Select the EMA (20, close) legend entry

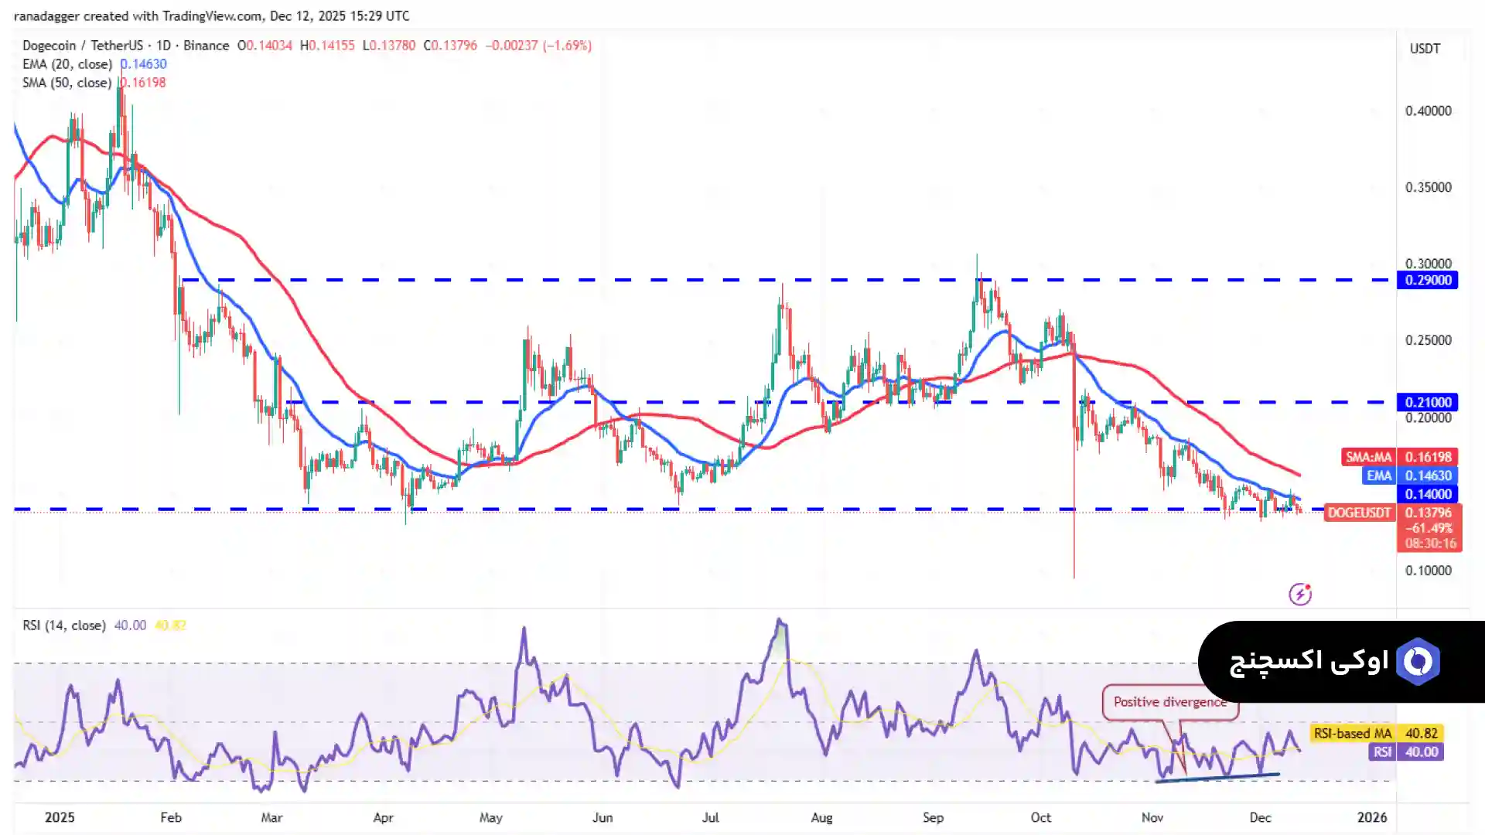click(67, 64)
